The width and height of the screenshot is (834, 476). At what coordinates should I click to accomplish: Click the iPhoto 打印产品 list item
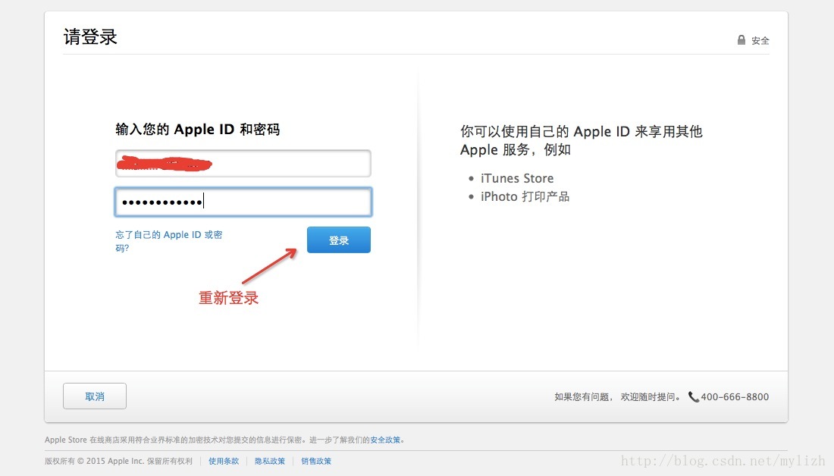point(525,196)
